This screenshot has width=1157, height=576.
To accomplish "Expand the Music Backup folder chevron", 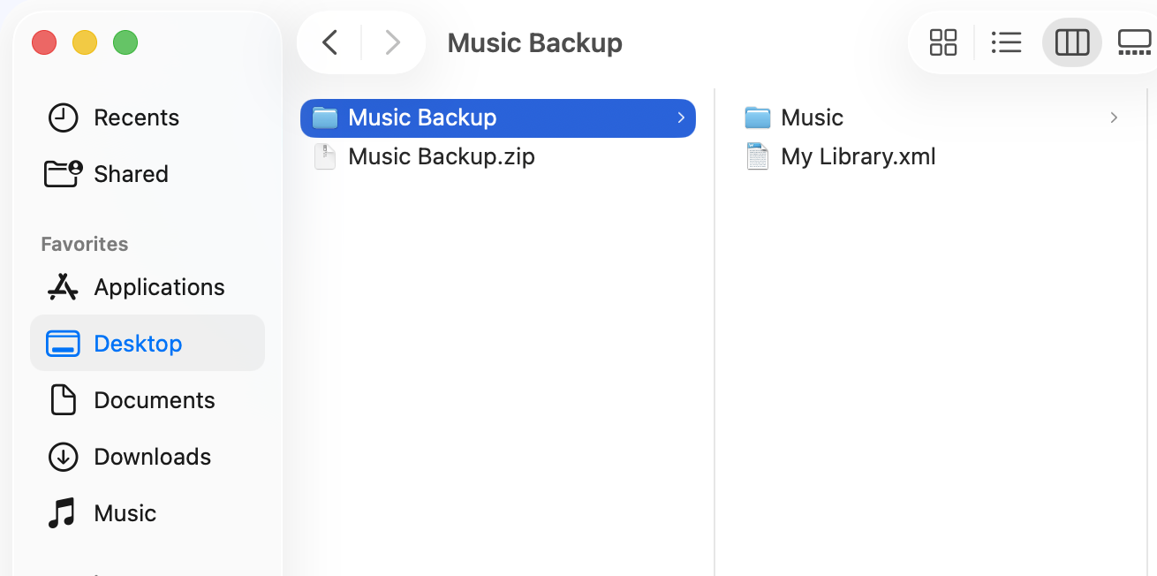I will [x=681, y=117].
